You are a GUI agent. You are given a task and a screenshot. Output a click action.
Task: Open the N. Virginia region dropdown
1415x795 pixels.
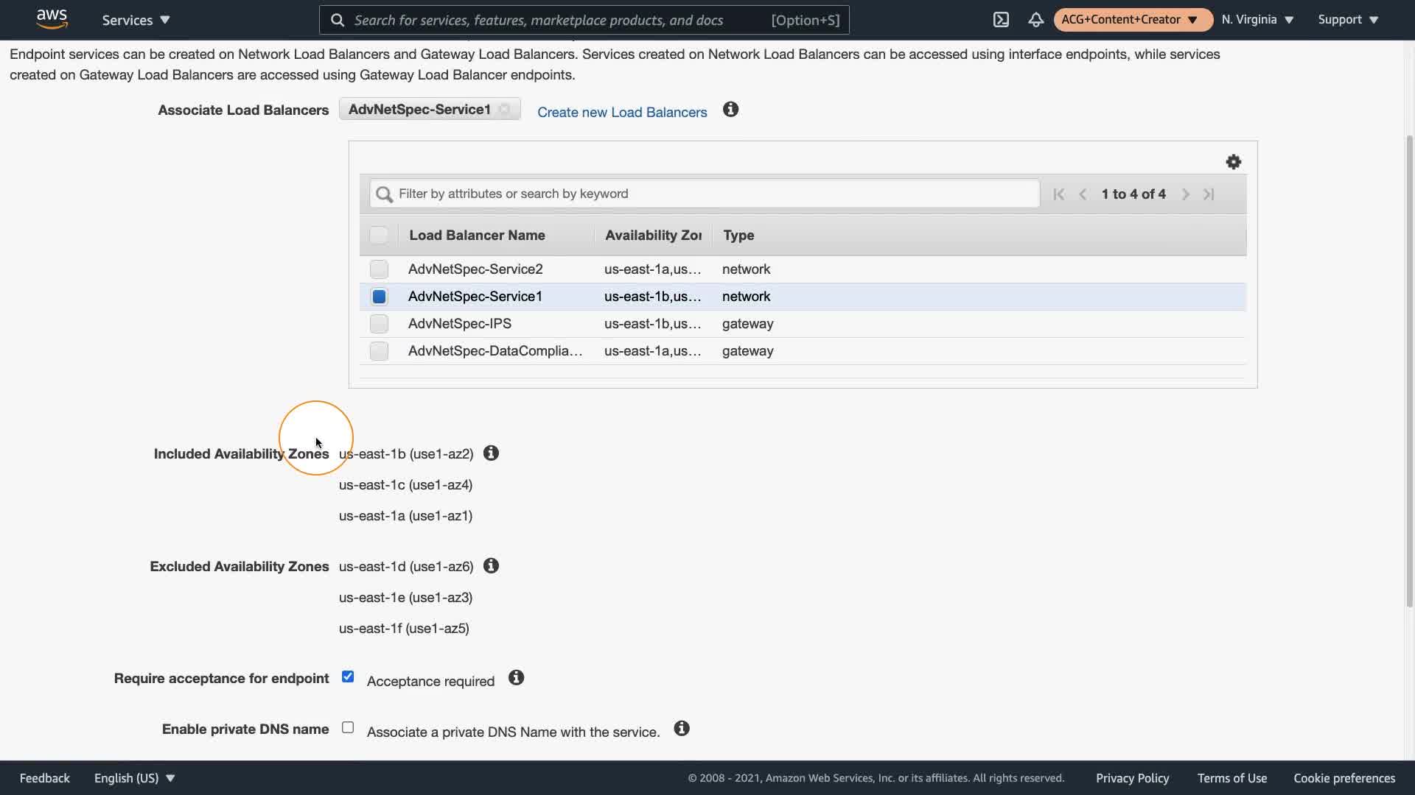pyautogui.click(x=1257, y=20)
